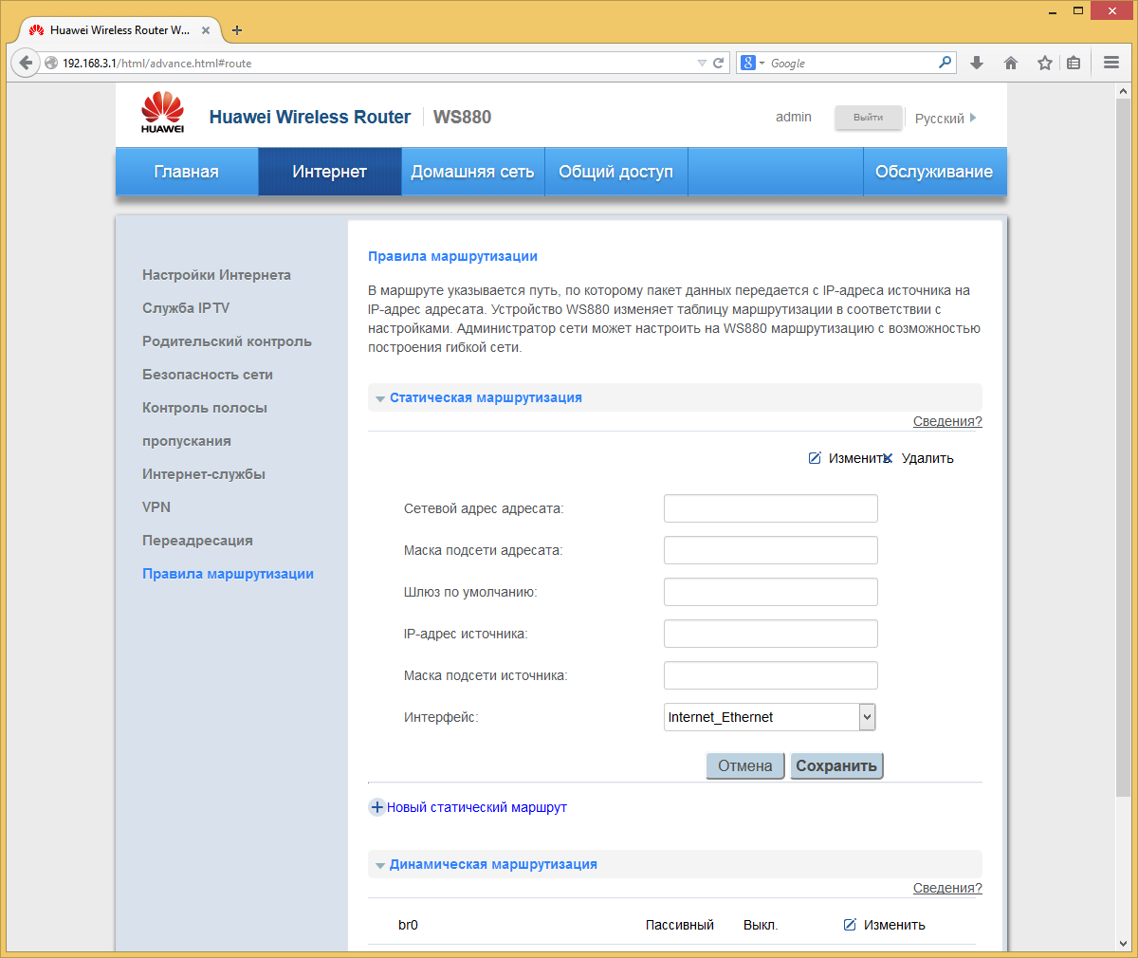Click the br0 interface name
The image size is (1138, 958).
tap(408, 925)
